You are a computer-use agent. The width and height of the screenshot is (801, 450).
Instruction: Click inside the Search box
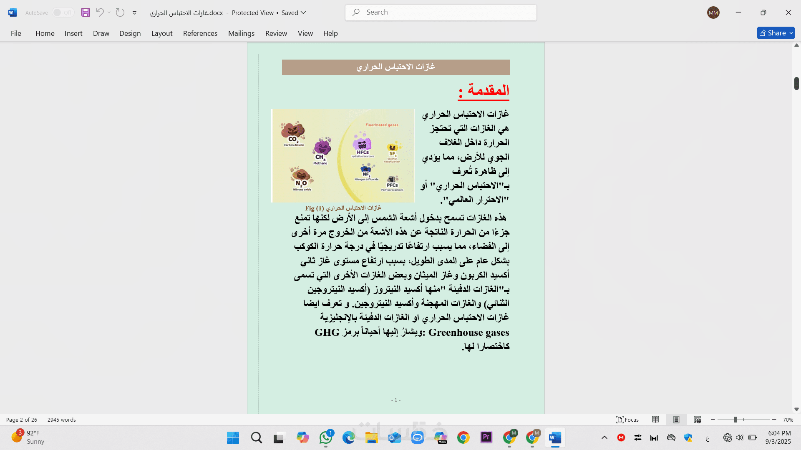[x=441, y=12]
